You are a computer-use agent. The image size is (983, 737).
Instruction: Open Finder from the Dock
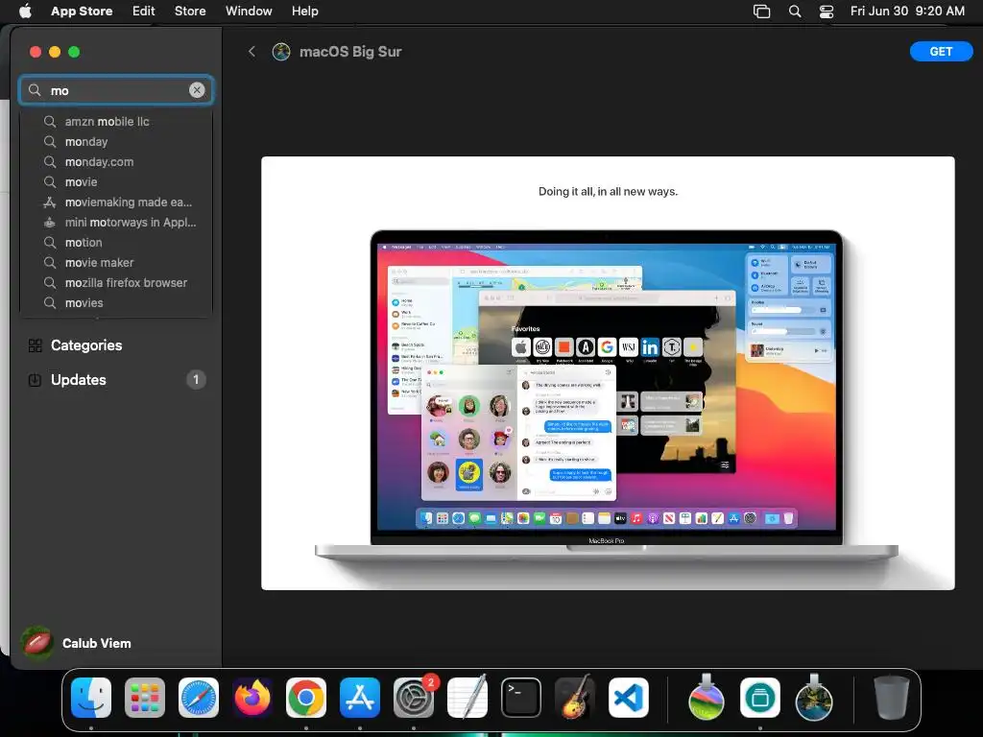coord(91,698)
